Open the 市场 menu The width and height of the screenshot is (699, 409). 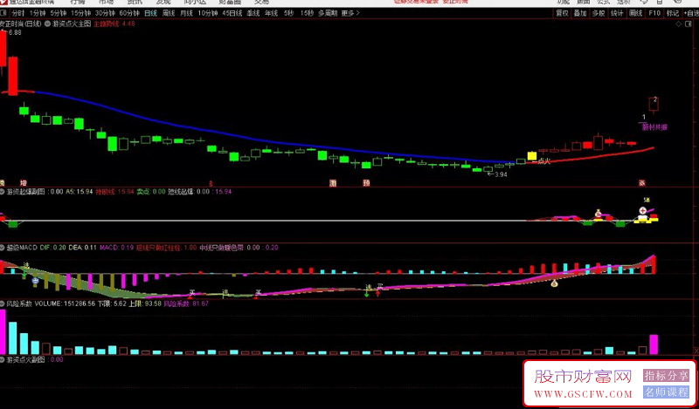click(x=106, y=3)
